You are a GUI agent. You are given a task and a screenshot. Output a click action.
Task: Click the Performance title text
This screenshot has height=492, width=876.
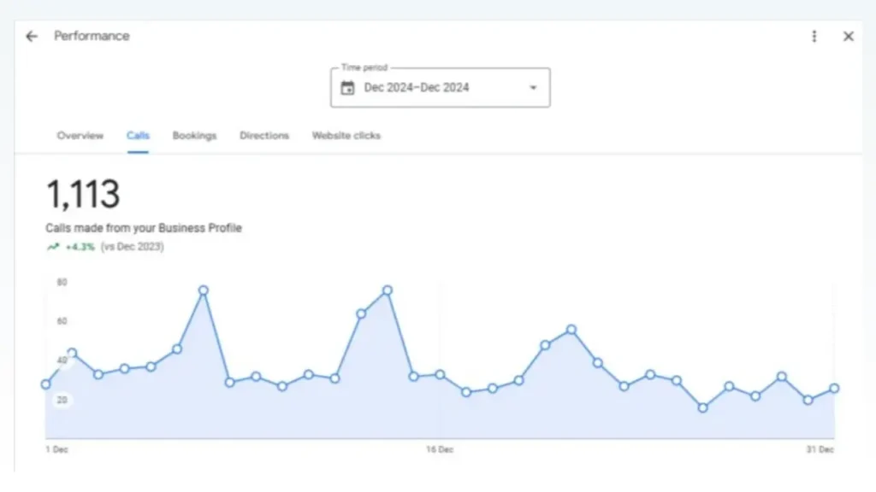coord(92,36)
